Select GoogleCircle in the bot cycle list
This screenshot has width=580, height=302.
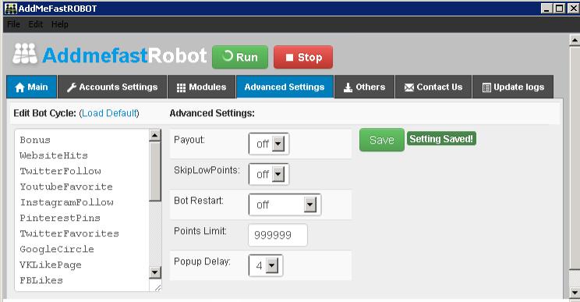(57, 249)
